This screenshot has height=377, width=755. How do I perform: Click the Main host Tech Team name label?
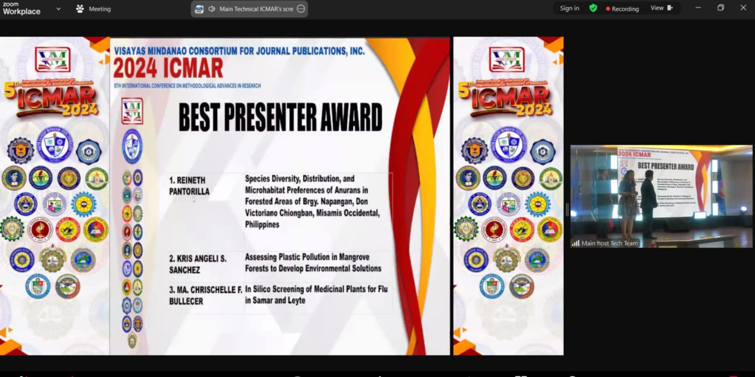click(610, 243)
